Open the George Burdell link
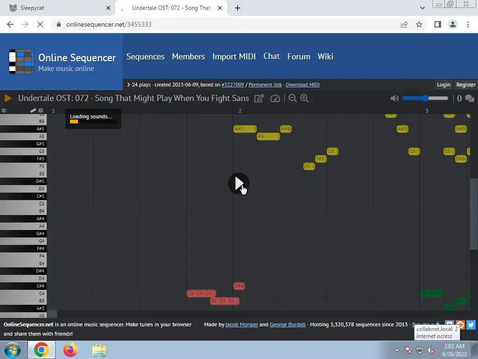The image size is (478, 359). click(288, 324)
